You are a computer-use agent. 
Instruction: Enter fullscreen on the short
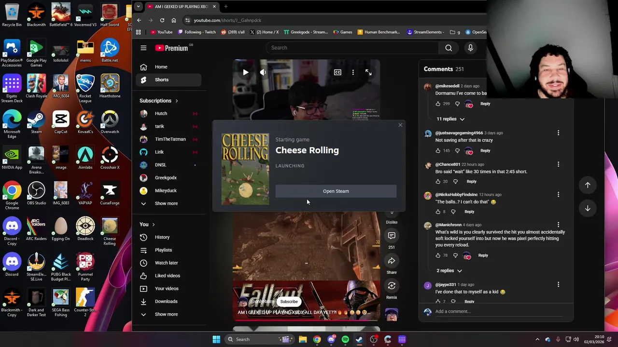368,72
